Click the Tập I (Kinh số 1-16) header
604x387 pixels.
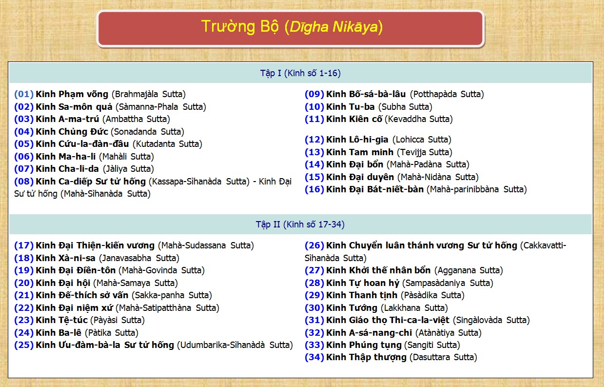[300, 73]
